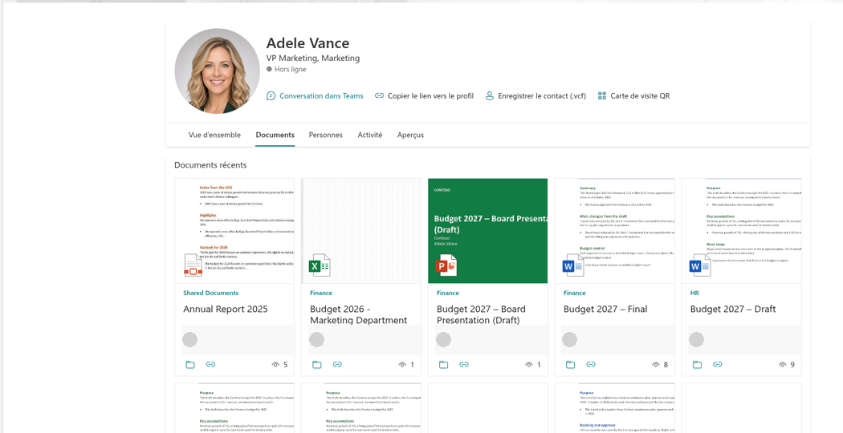Click the QR code icon
The height and width of the screenshot is (433, 843).
[603, 96]
